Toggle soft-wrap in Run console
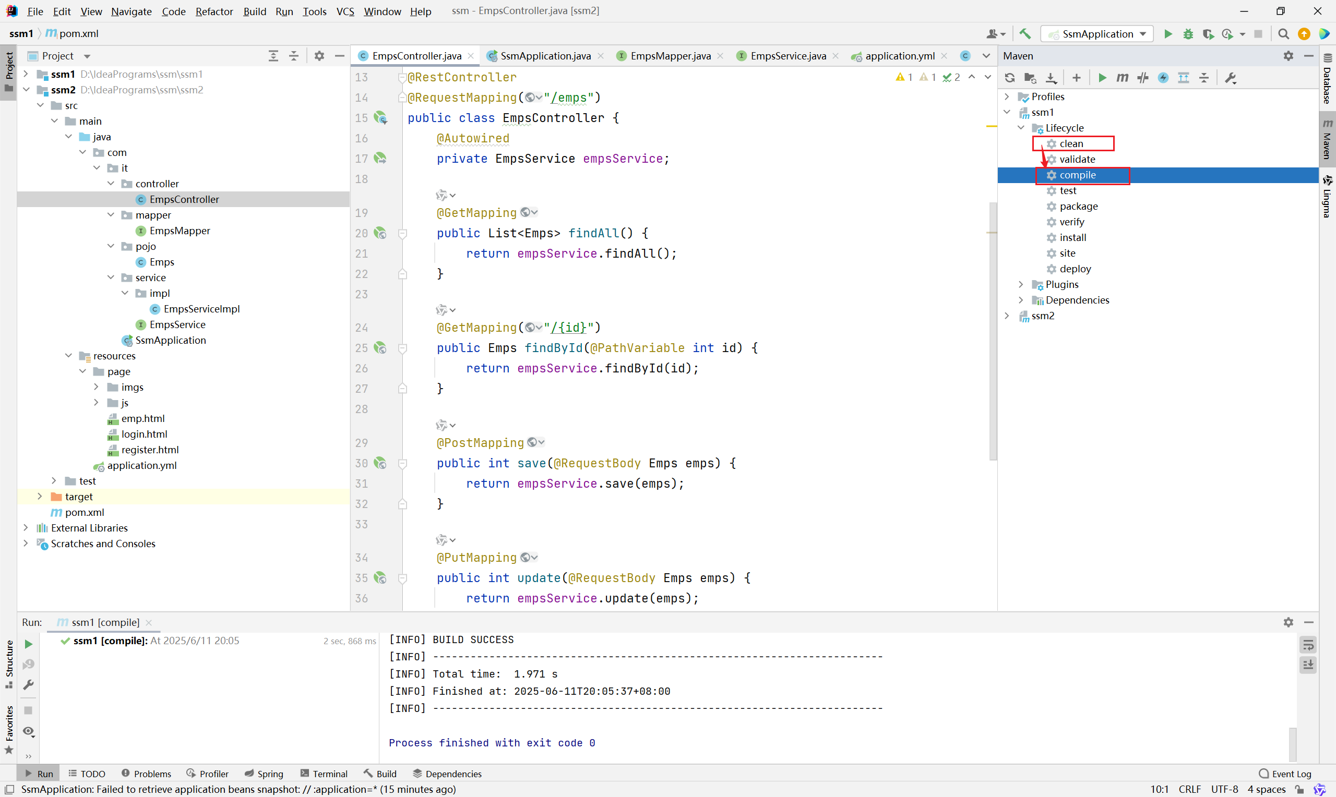Image resolution: width=1336 pixels, height=797 pixels. coord(1308,644)
